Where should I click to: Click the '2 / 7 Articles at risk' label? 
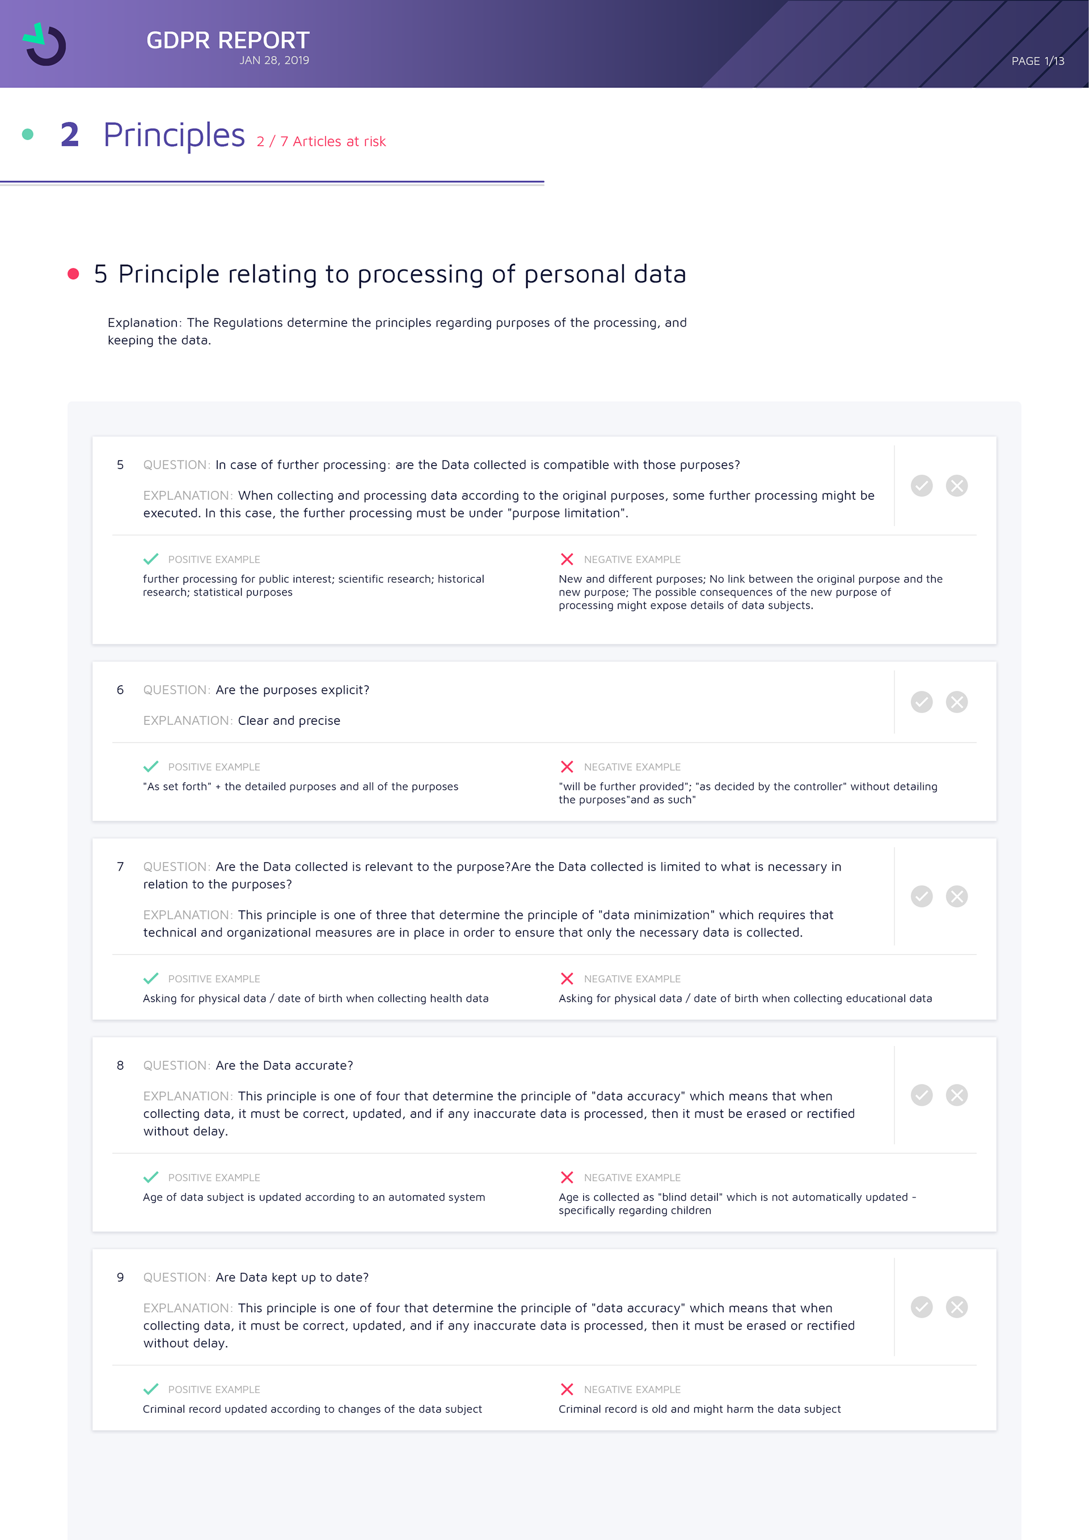click(x=321, y=142)
